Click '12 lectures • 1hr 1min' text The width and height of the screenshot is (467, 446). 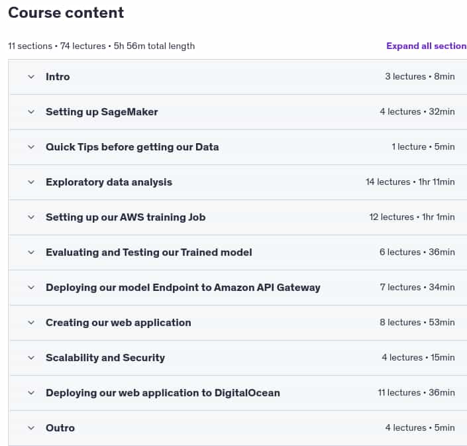tap(412, 217)
